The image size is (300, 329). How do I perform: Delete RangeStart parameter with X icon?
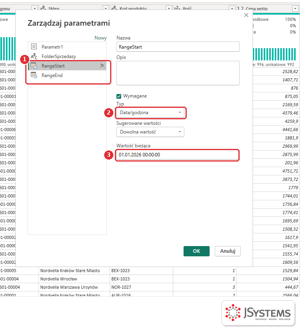click(102, 66)
